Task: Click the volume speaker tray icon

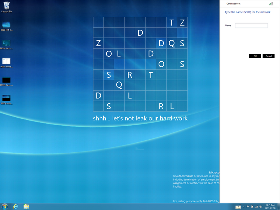Action: click(261, 206)
